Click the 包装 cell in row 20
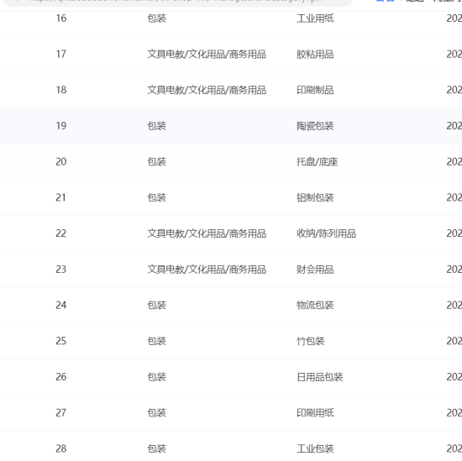Viewport: 462px width, 461px height. (x=157, y=162)
